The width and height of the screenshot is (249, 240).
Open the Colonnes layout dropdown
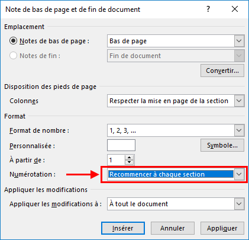[x=176, y=101]
